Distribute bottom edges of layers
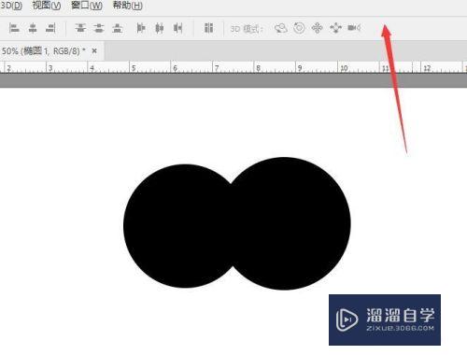 pos(118,28)
